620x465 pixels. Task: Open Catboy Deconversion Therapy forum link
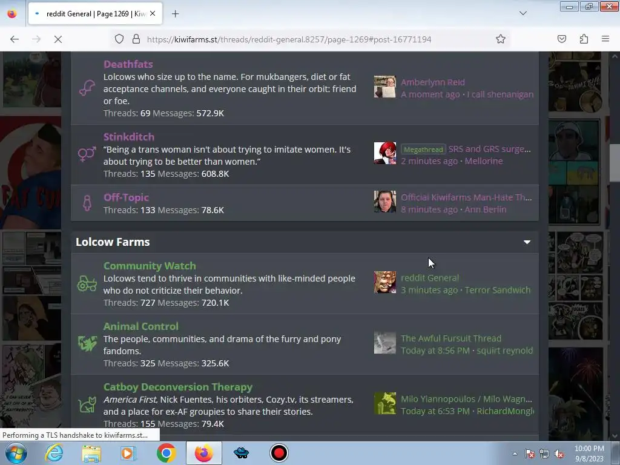(178, 387)
